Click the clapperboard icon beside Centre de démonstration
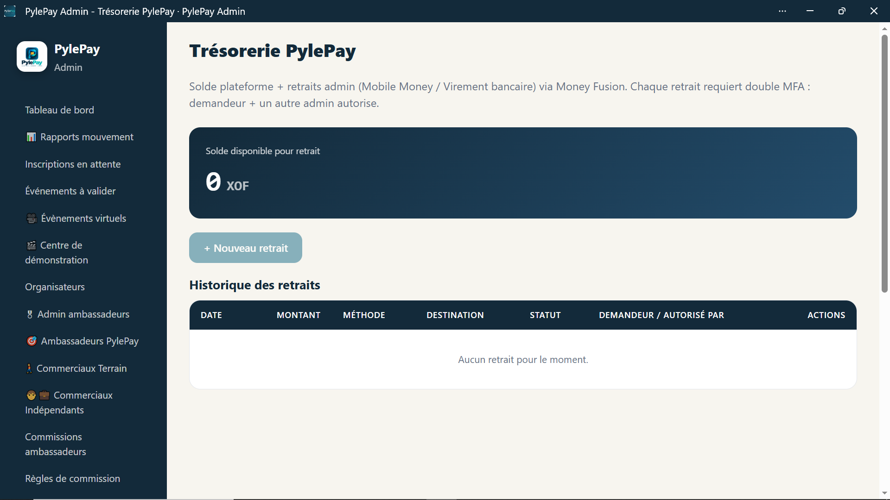The image size is (890, 500). pyautogui.click(x=31, y=245)
